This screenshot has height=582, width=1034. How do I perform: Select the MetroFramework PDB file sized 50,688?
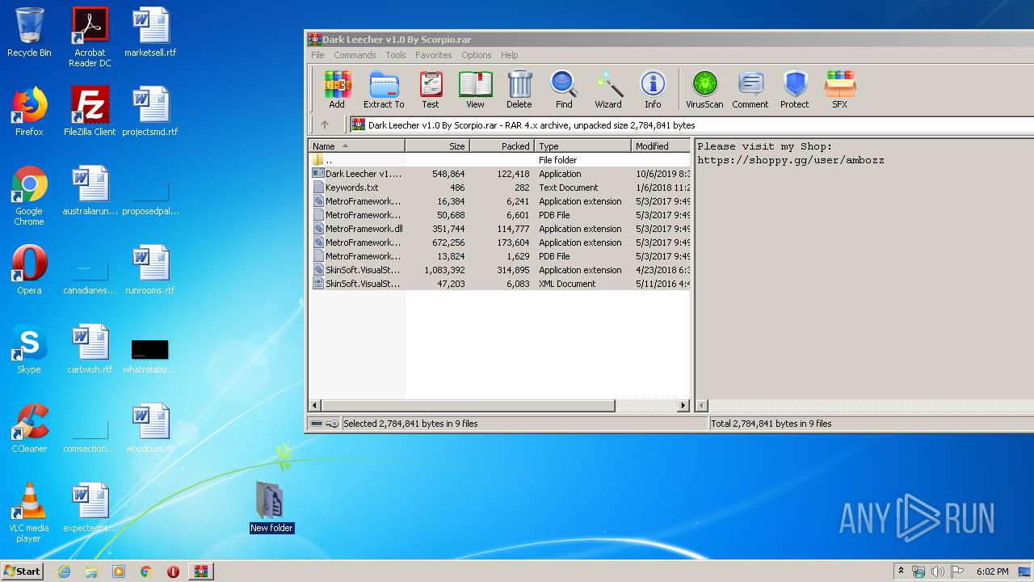click(x=500, y=215)
